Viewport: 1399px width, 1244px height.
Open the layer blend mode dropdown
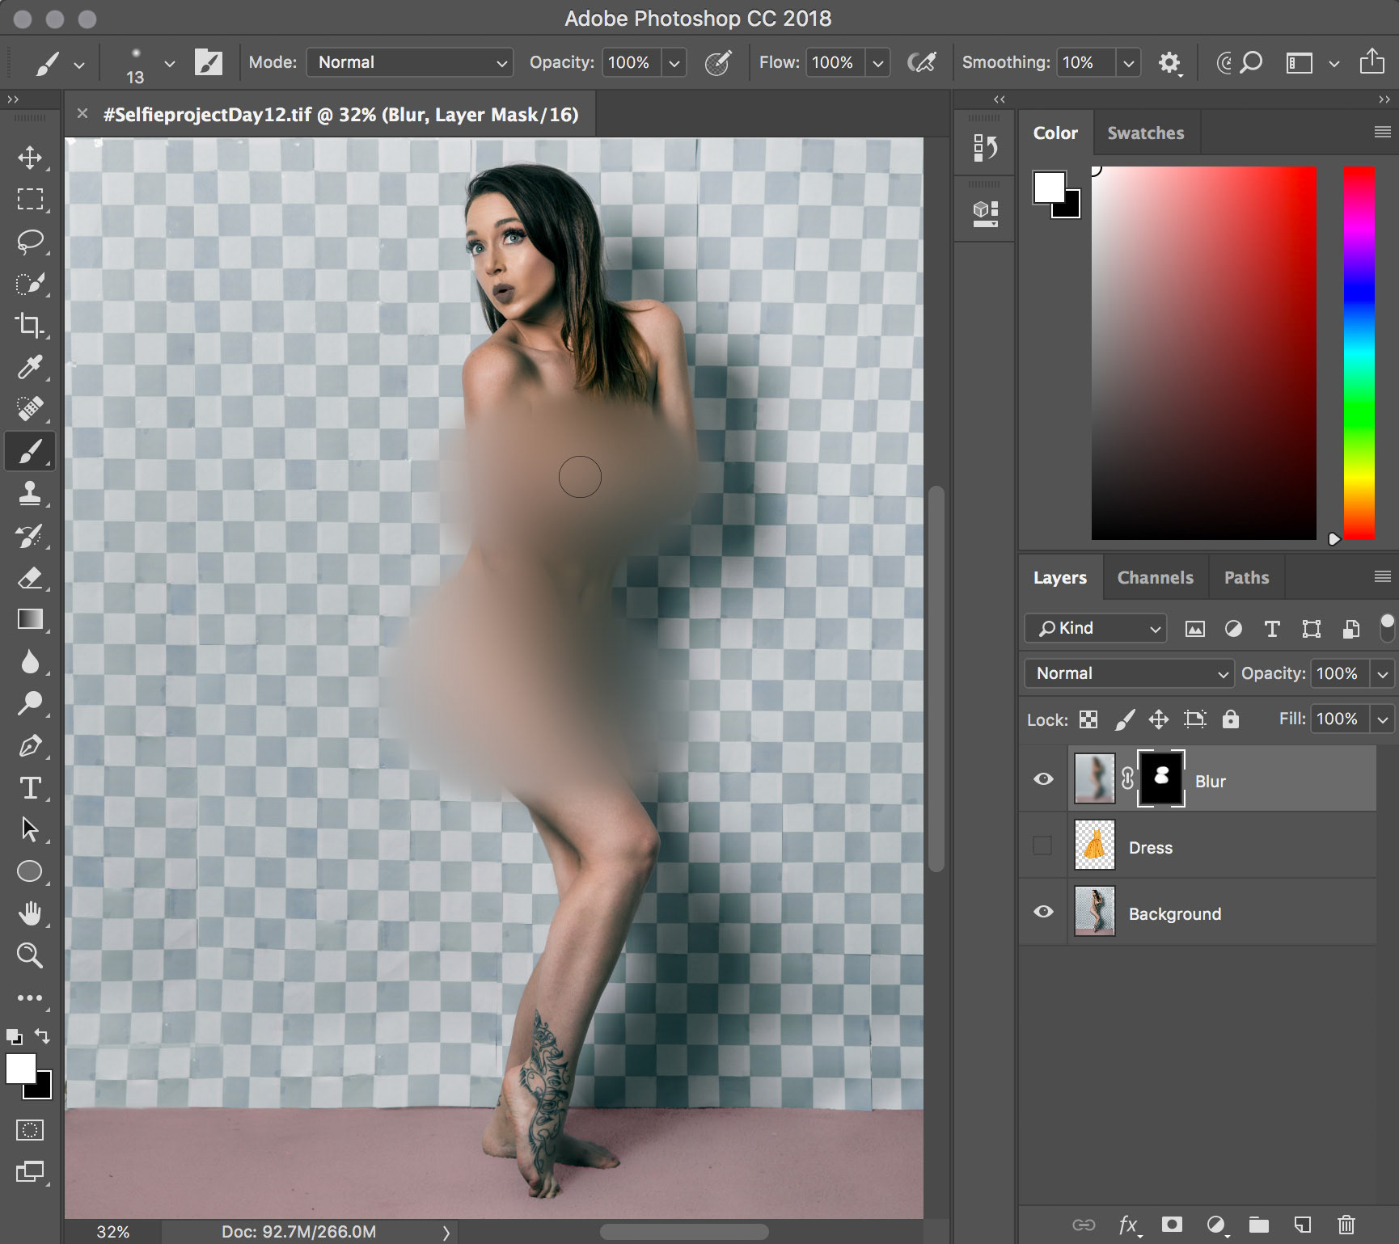pyautogui.click(x=1129, y=673)
